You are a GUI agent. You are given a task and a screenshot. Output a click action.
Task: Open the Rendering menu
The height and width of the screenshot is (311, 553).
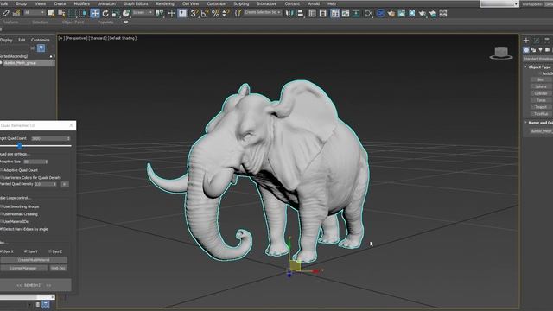click(165, 3)
